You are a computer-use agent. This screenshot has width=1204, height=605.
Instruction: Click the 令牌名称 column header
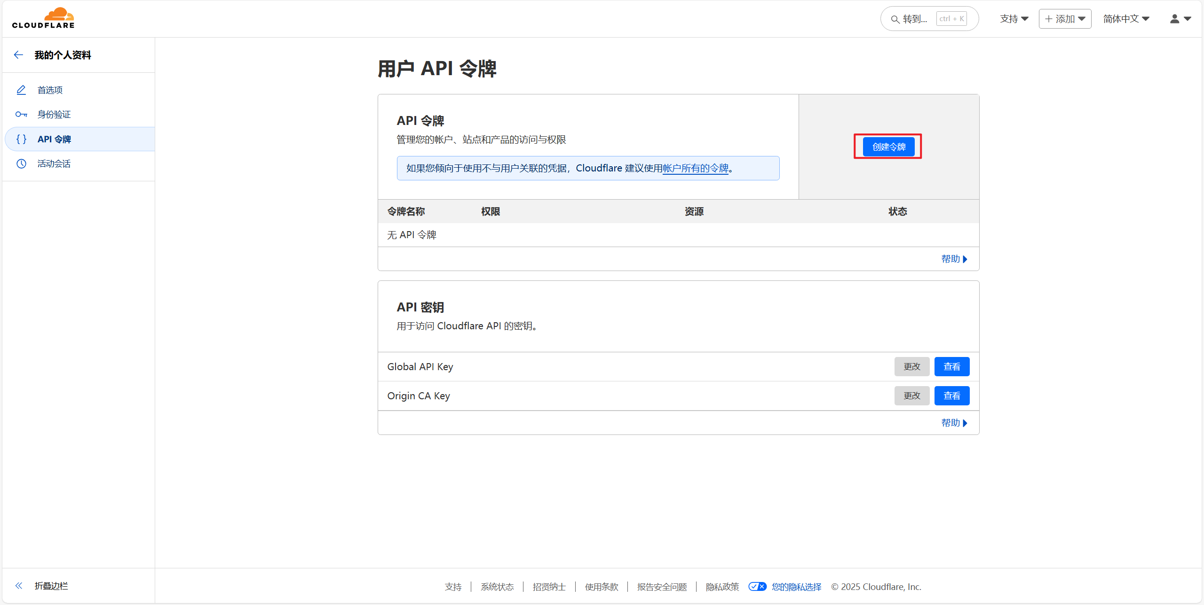tap(406, 211)
